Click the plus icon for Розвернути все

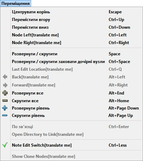[5, 93]
